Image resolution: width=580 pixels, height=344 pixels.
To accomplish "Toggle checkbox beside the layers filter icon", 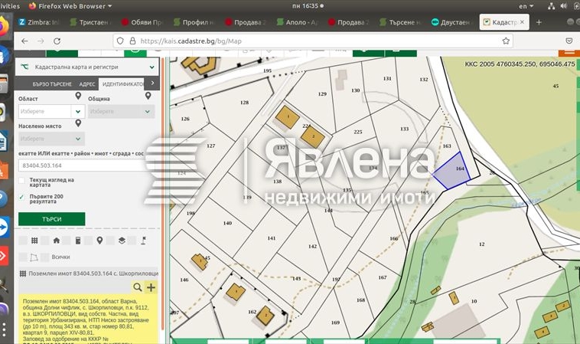I will (110, 241).
